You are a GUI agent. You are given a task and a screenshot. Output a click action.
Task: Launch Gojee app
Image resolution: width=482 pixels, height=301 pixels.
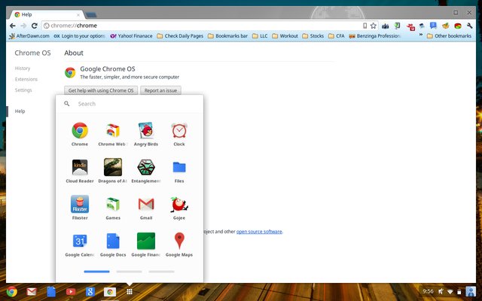pyautogui.click(x=179, y=208)
